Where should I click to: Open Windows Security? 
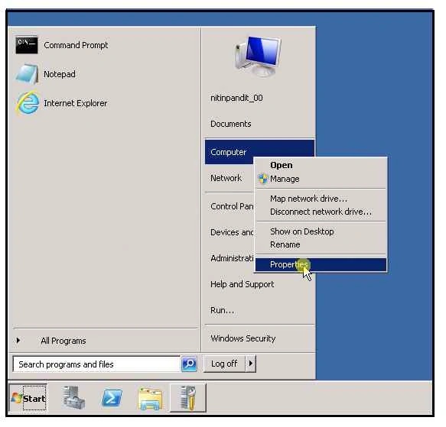(243, 338)
